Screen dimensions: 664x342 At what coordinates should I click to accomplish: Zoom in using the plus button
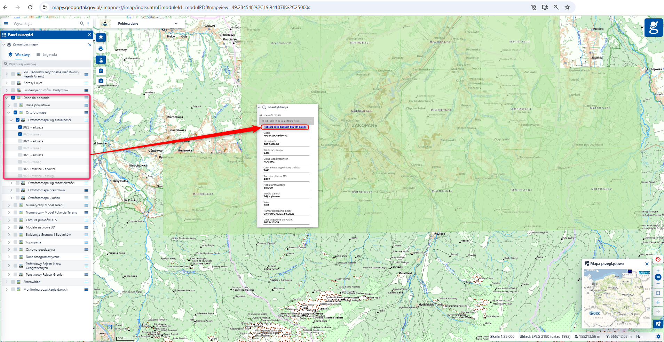point(658,270)
